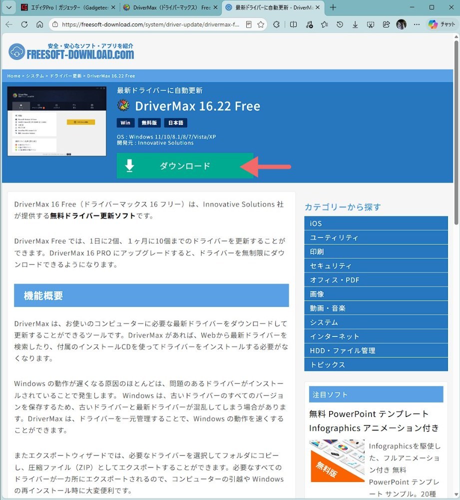Click the カテゴリーから探す heading

343,207
